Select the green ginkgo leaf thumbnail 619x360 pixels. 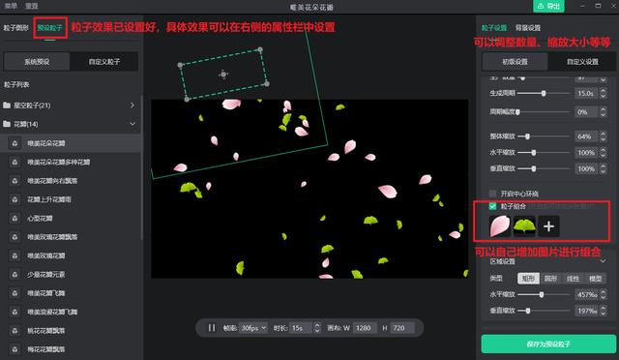point(524,226)
